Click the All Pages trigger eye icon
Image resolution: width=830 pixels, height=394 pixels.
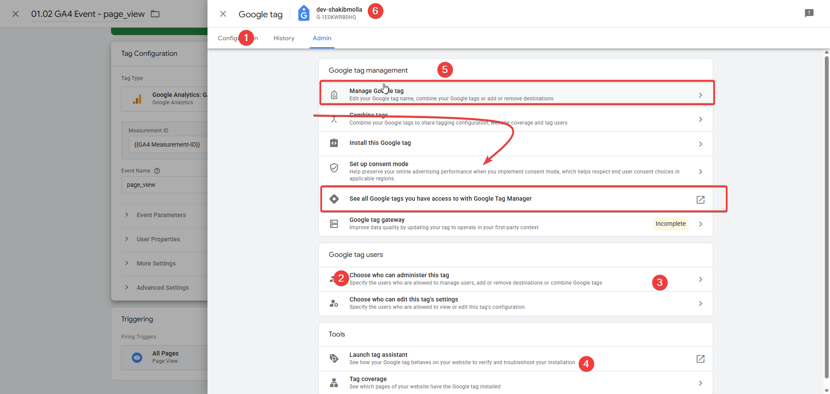point(137,357)
